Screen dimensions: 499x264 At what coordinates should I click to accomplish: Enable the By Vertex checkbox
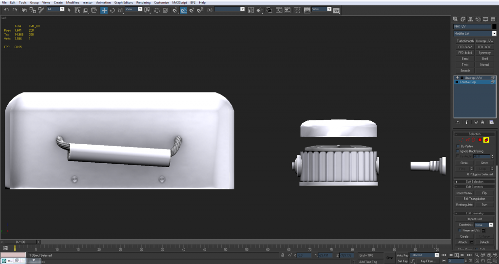click(x=457, y=146)
